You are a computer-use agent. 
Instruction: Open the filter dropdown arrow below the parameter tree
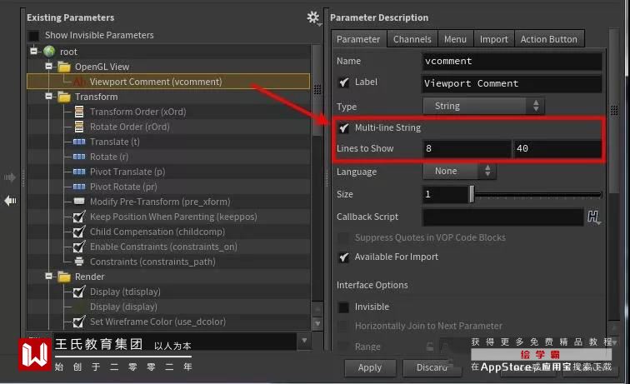point(304,341)
